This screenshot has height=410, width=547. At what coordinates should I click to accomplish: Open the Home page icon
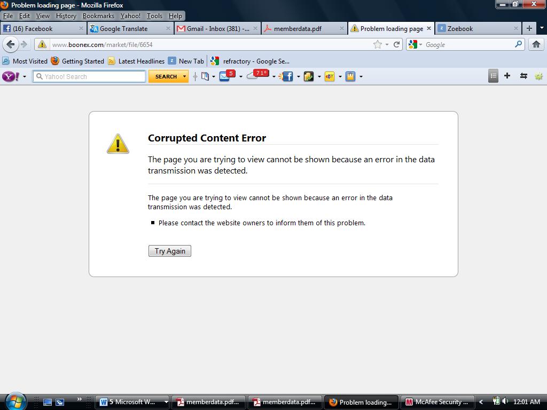[536, 45]
